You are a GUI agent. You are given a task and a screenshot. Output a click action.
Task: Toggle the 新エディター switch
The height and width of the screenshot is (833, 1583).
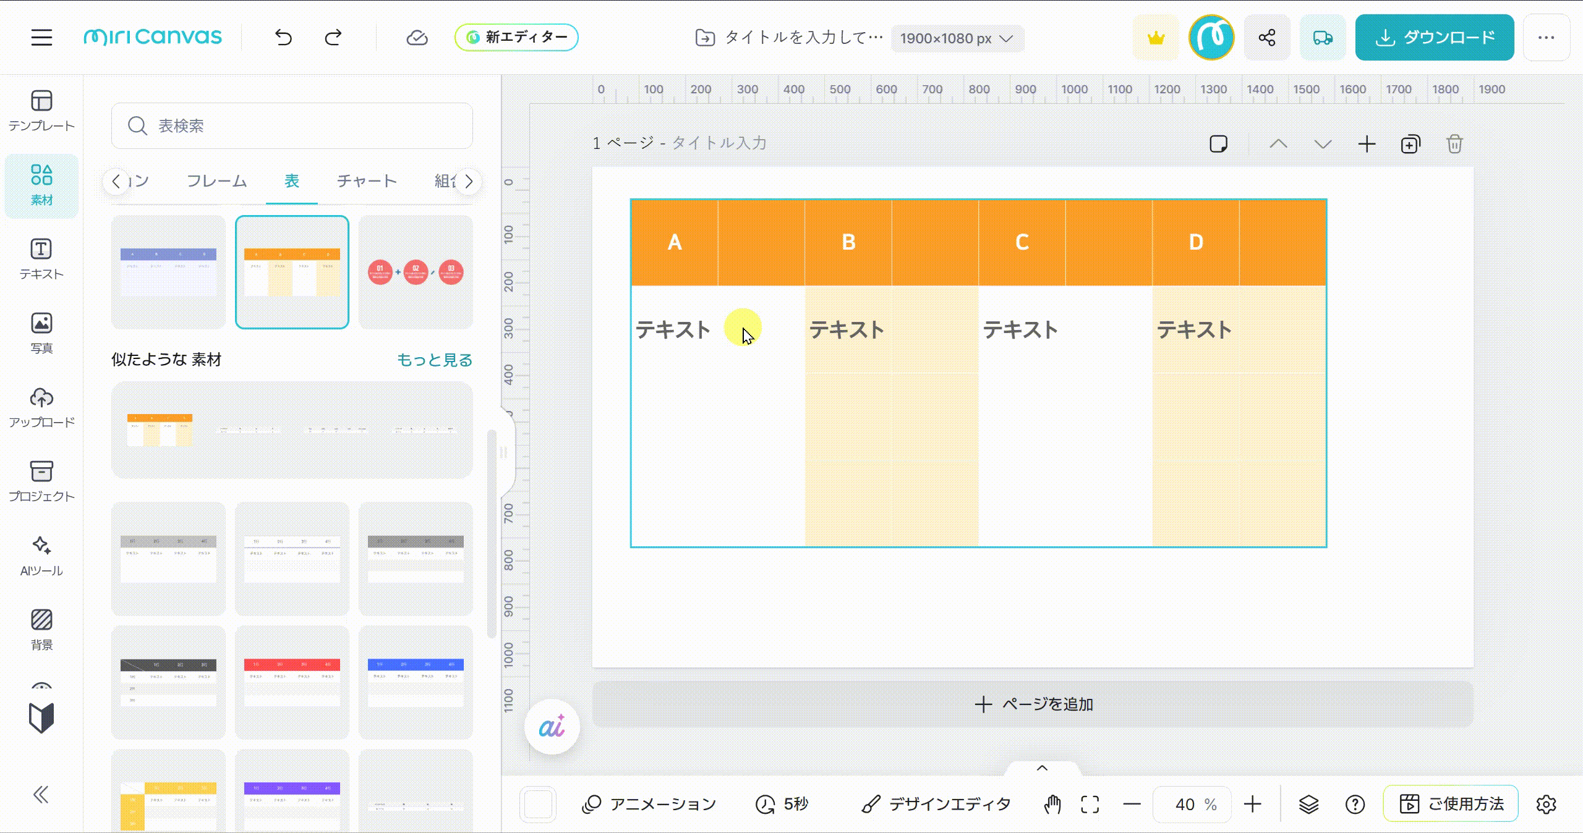[516, 38]
